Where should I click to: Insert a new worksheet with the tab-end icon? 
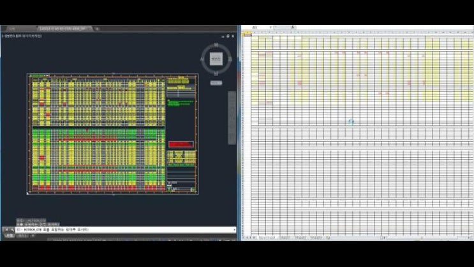(x=328, y=238)
